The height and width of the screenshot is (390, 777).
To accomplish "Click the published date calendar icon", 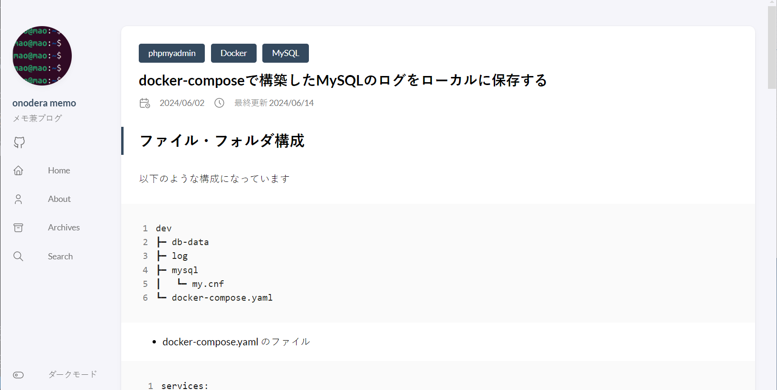I will (x=145, y=103).
